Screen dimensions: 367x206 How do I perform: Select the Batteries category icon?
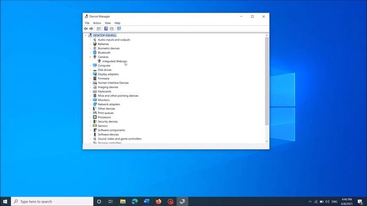tap(95, 44)
